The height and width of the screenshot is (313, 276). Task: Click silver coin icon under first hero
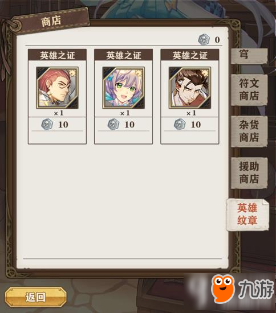click(x=47, y=125)
